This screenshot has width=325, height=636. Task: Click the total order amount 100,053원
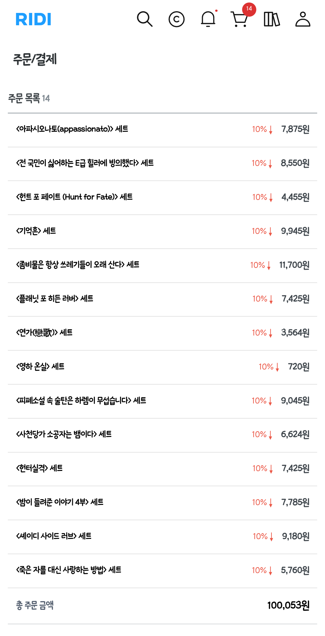[288, 605]
